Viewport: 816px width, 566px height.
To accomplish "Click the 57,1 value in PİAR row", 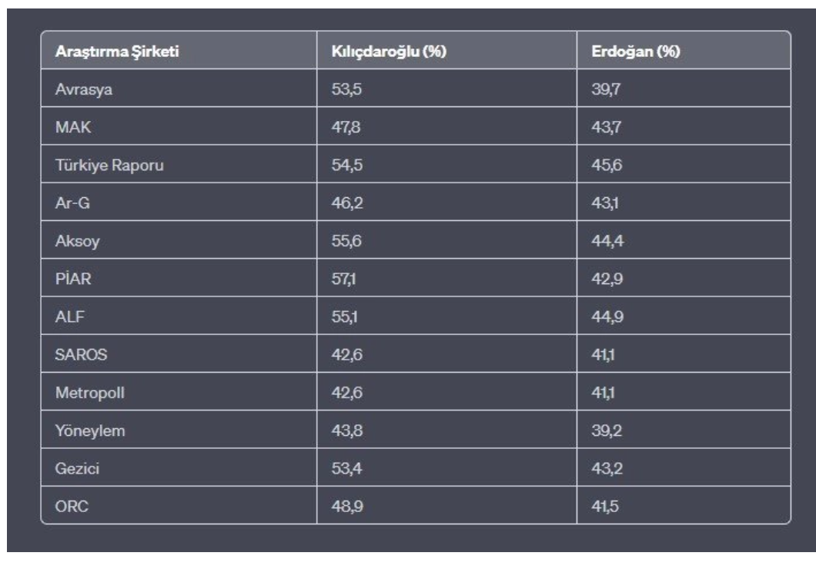I will point(343,279).
